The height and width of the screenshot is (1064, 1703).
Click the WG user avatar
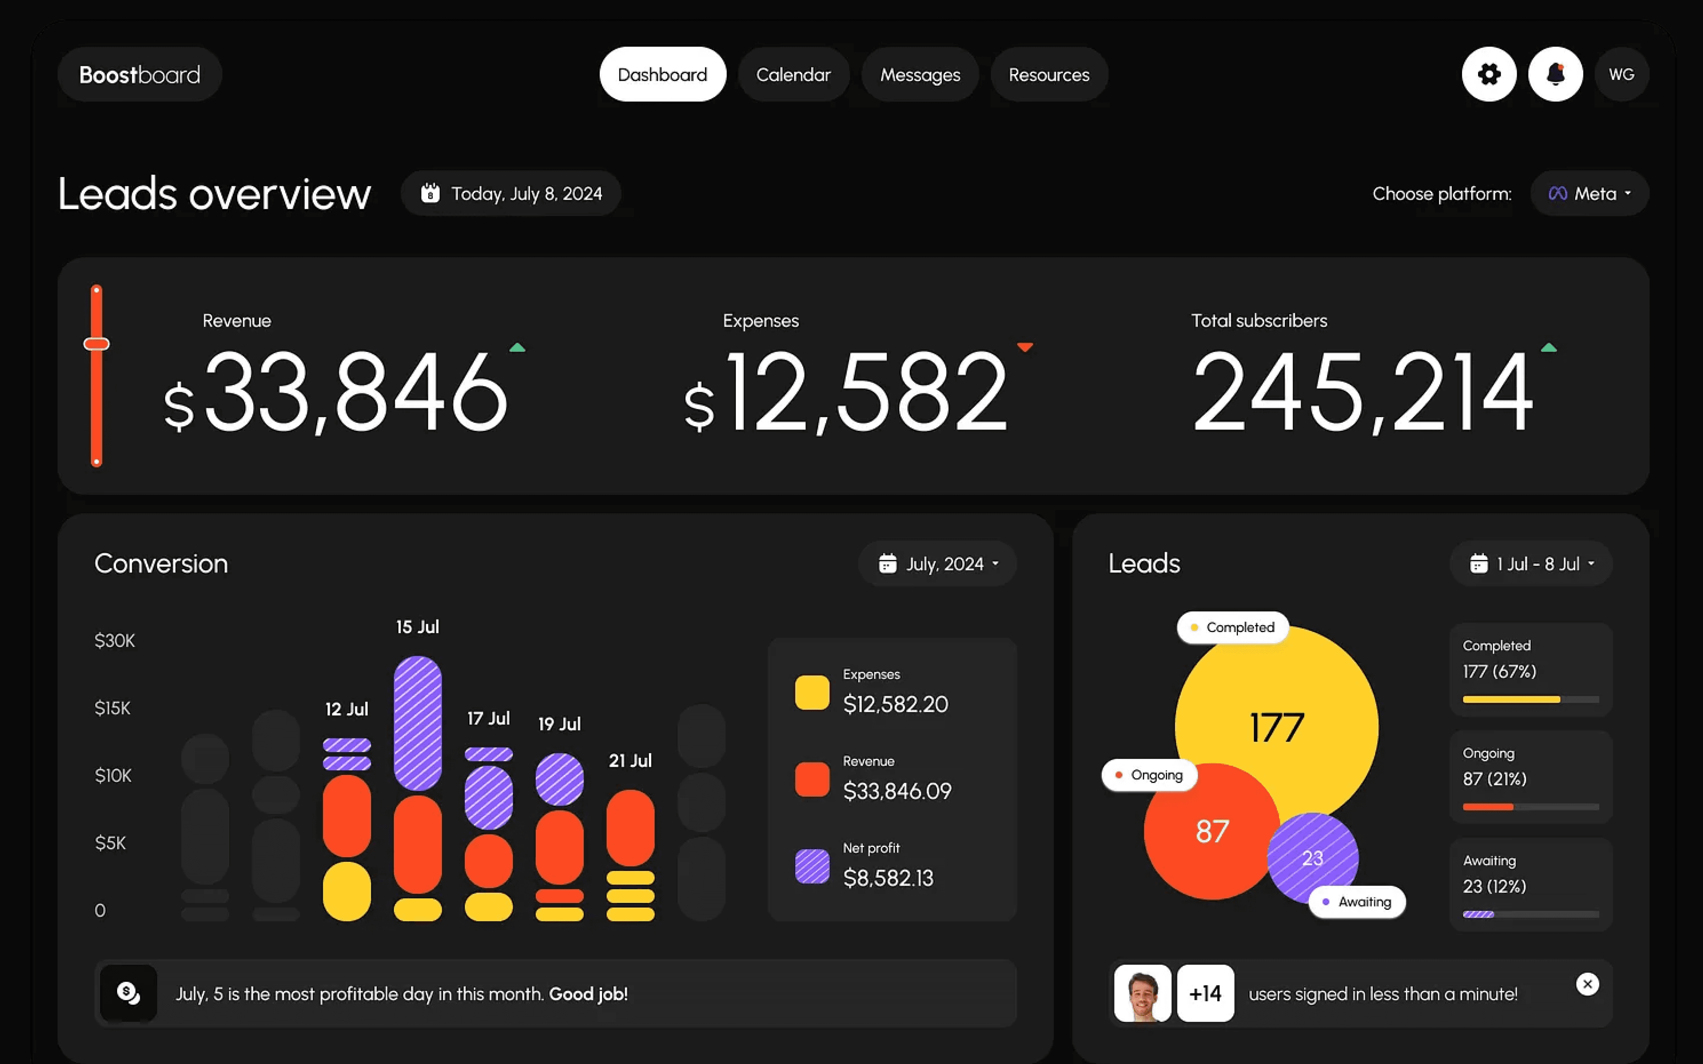pyautogui.click(x=1621, y=74)
